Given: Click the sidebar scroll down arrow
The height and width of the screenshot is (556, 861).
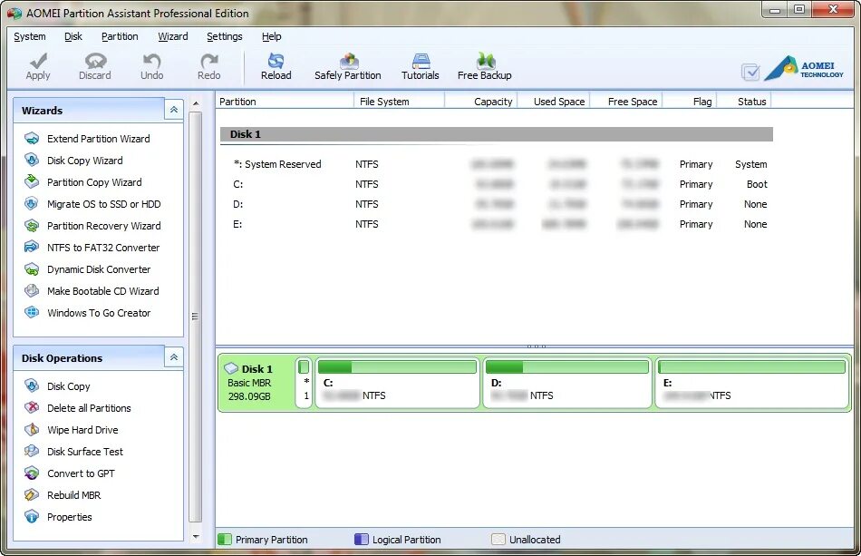Looking at the screenshot, I should coord(196,537).
